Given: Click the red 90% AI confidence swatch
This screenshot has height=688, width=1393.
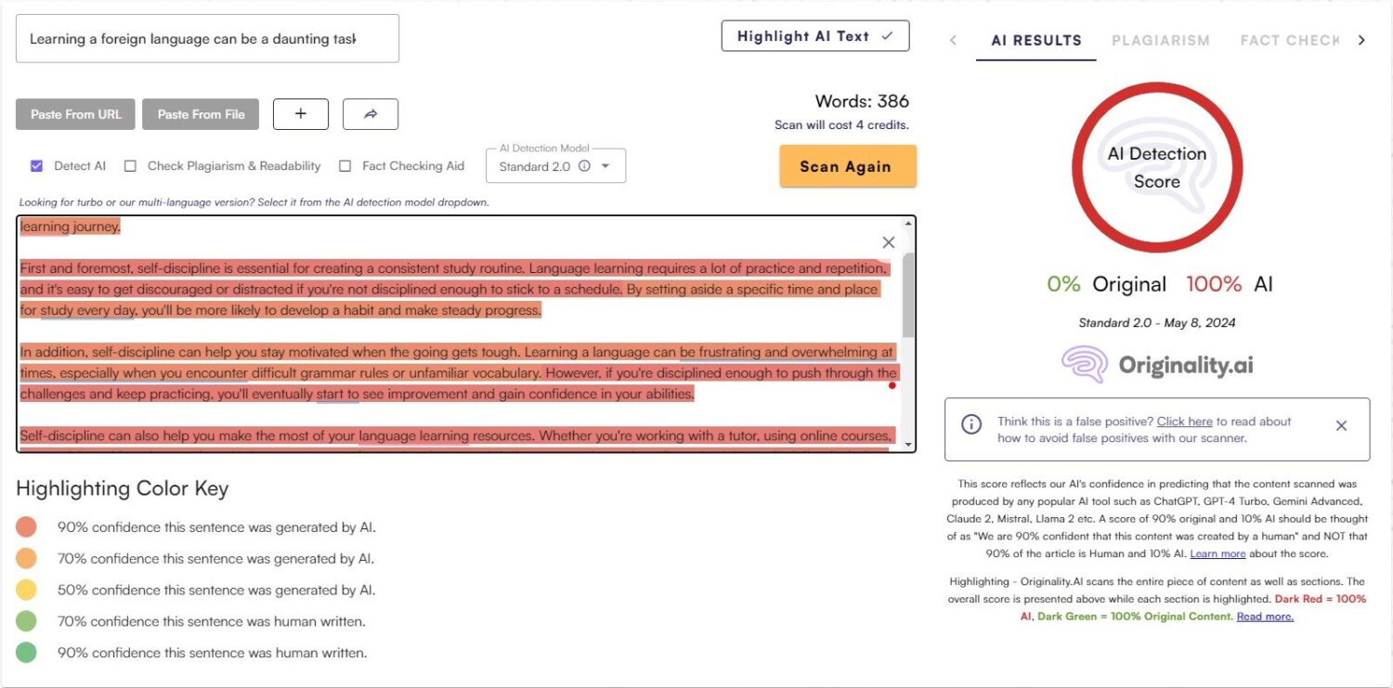Looking at the screenshot, I should click(x=26, y=527).
